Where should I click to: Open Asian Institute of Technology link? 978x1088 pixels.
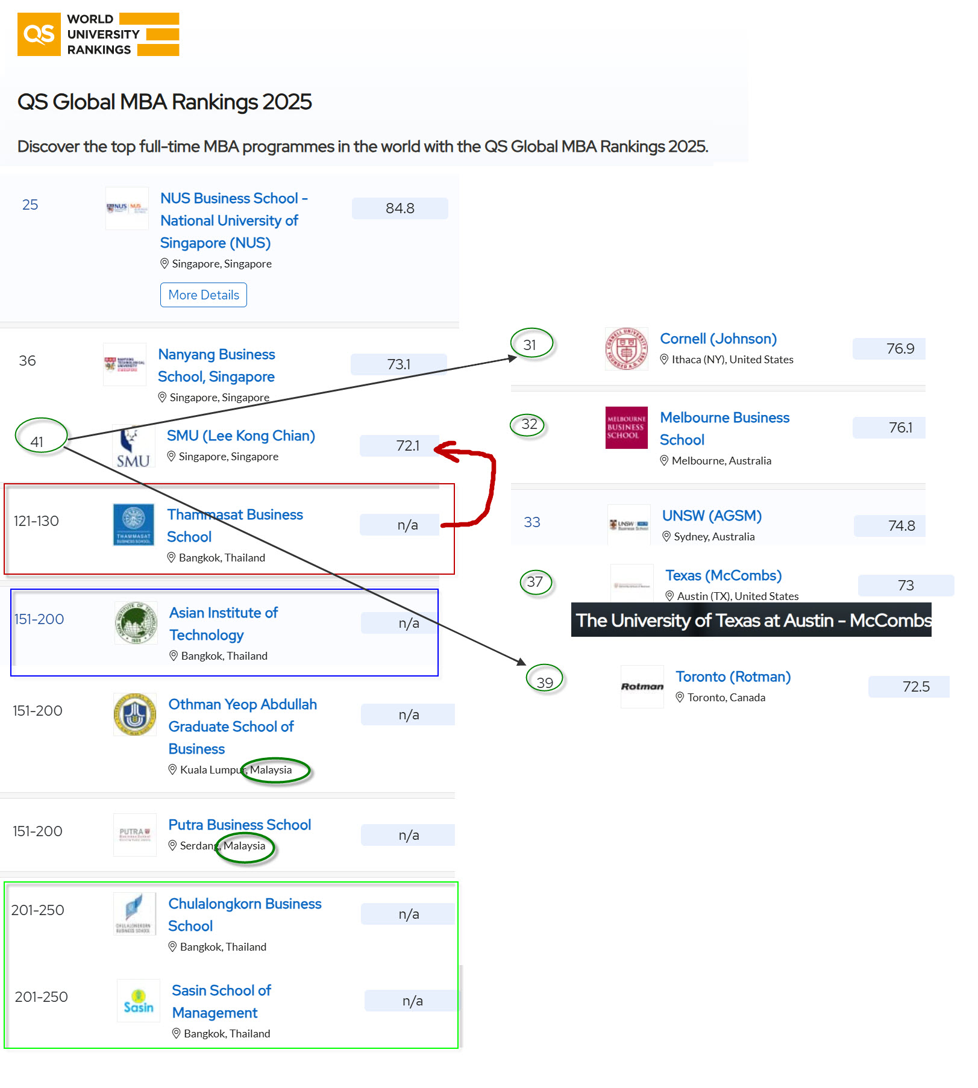[224, 624]
